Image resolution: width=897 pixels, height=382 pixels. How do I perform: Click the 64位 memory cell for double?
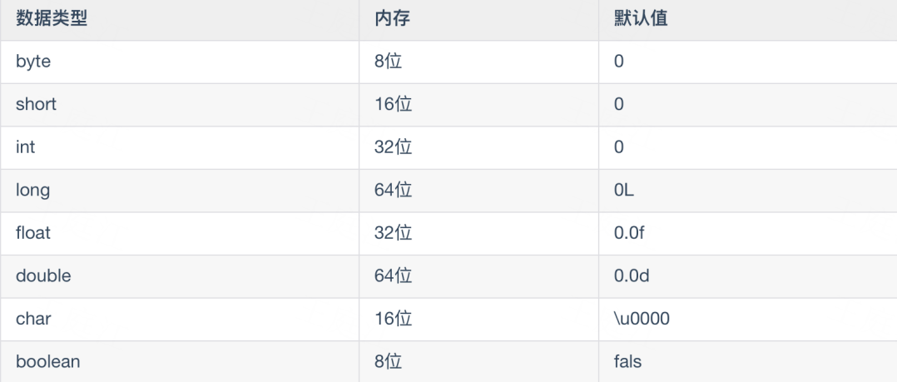(478, 276)
